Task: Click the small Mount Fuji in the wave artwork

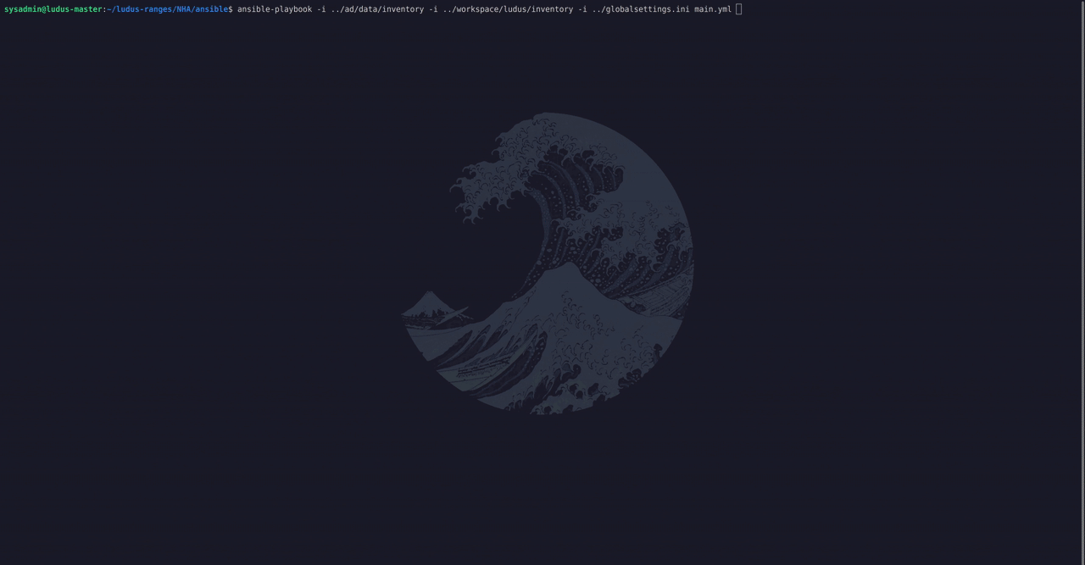Action: [431, 303]
